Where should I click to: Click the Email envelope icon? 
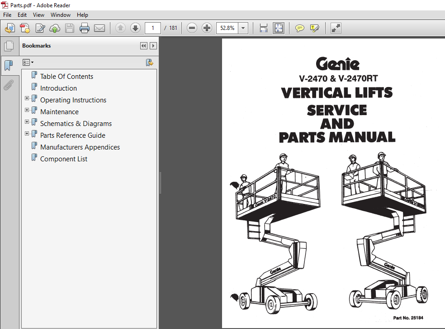pyautogui.click(x=99, y=28)
